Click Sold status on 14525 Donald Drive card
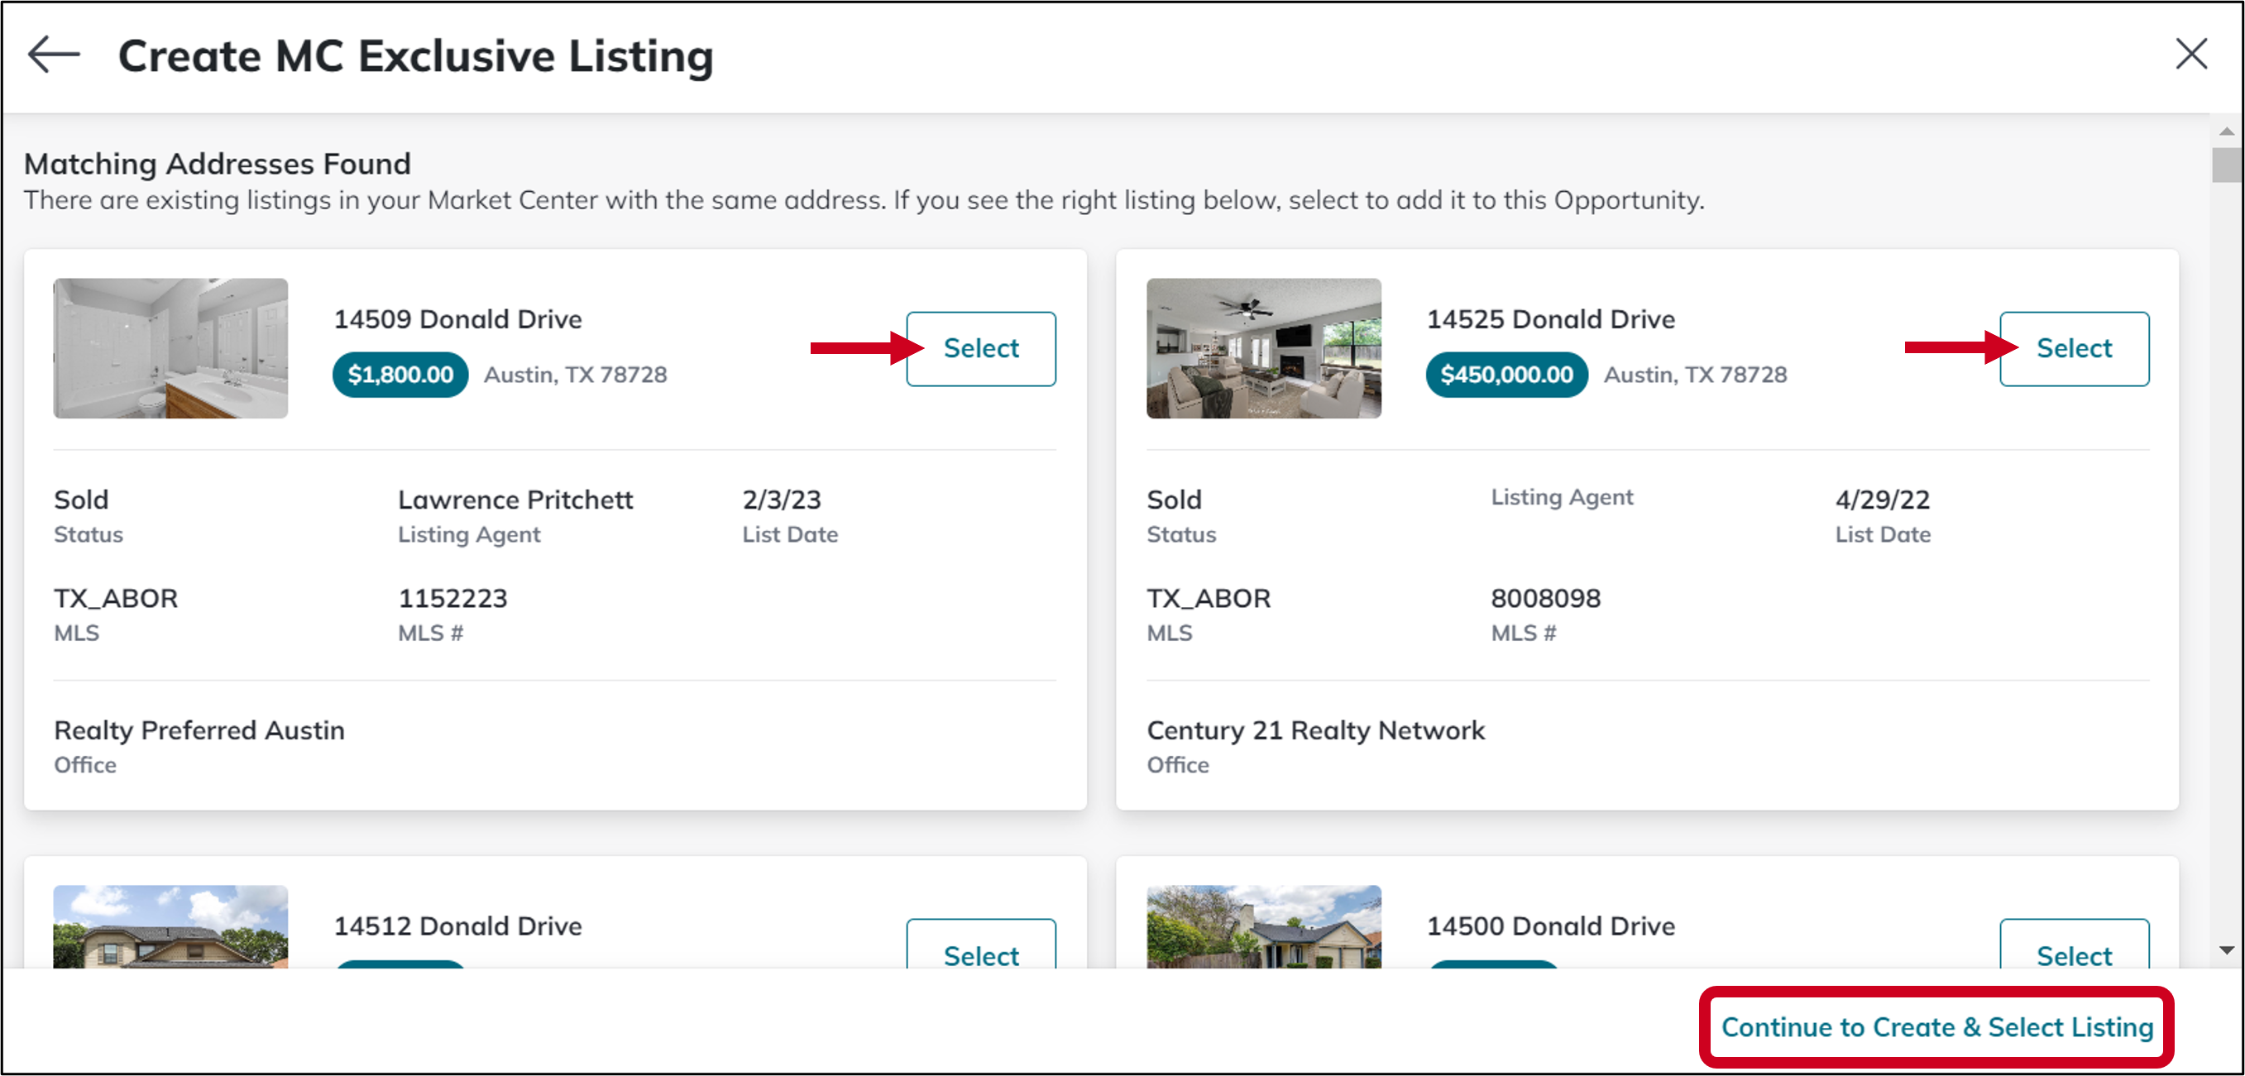Image resolution: width=2245 pixels, height=1076 pixels. (x=1174, y=500)
